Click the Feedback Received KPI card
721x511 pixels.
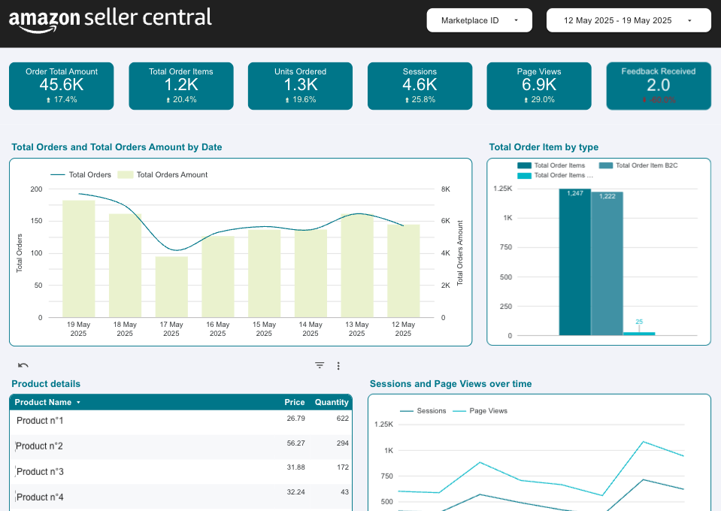[x=659, y=86]
